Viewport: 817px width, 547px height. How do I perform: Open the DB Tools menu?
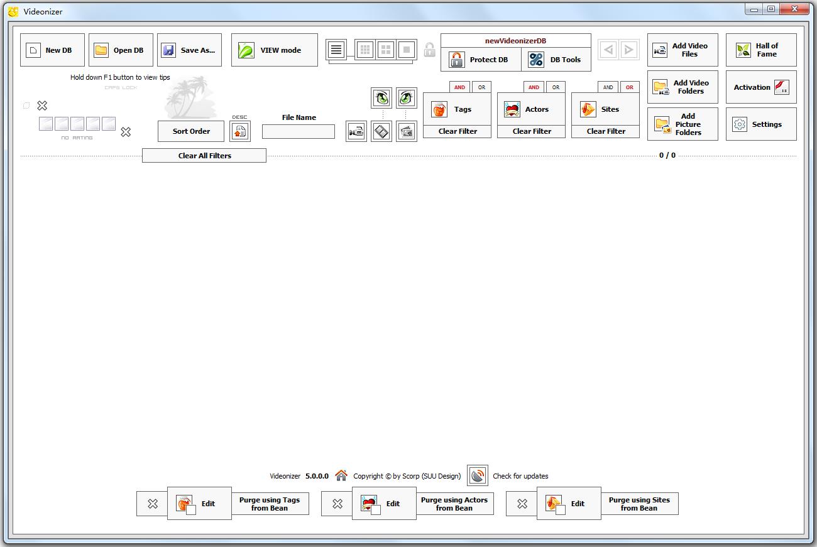pos(556,60)
